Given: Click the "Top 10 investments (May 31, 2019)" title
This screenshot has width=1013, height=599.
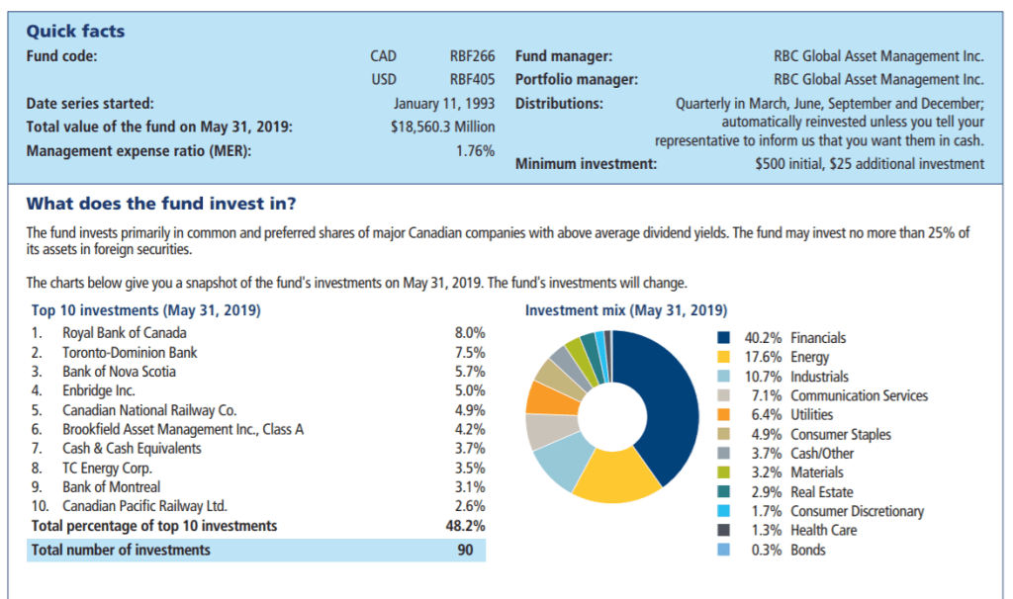Looking at the screenshot, I should click(x=146, y=310).
